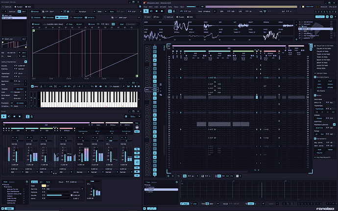Viewport: 338px width, 211px height.
Task: Collapse the Native tree node in DSP list
Action: tap(3, 185)
